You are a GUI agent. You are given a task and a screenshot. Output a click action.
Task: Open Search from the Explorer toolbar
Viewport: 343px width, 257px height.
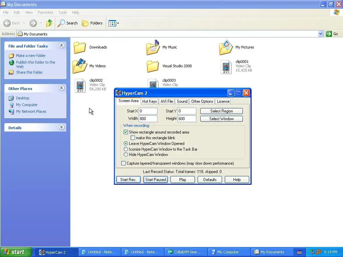click(67, 23)
